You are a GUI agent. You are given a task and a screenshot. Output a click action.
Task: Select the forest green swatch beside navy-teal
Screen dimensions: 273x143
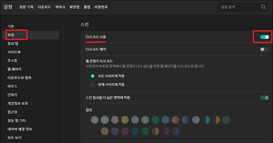[145, 131]
